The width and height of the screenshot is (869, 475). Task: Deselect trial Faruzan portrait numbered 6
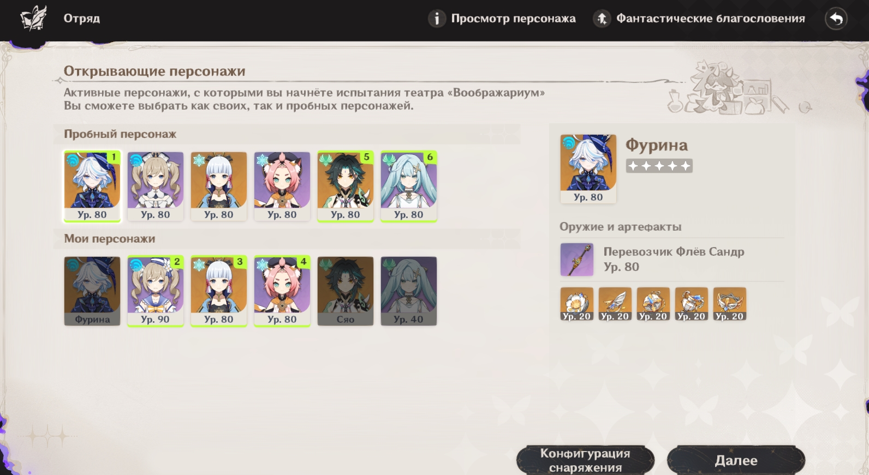pyautogui.click(x=409, y=187)
